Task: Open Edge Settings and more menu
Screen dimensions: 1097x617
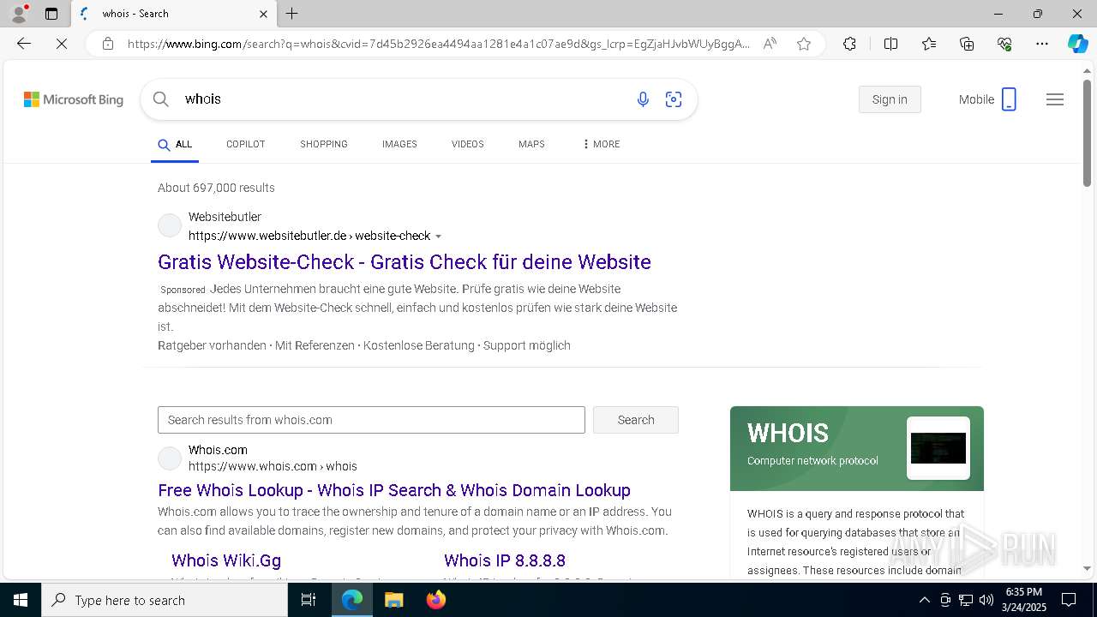Action: [x=1042, y=44]
